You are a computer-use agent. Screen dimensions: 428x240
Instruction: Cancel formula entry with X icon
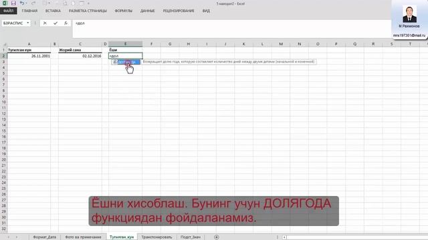(x=45, y=23)
